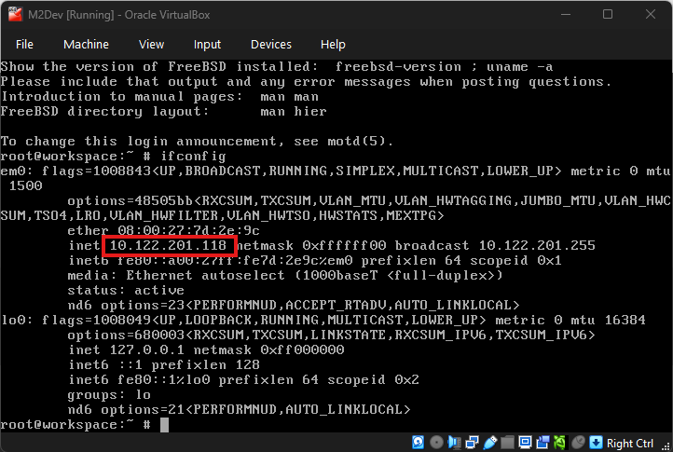This screenshot has width=673, height=452.
Task: Click the hard disk activity icon
Action: [419, 443]
